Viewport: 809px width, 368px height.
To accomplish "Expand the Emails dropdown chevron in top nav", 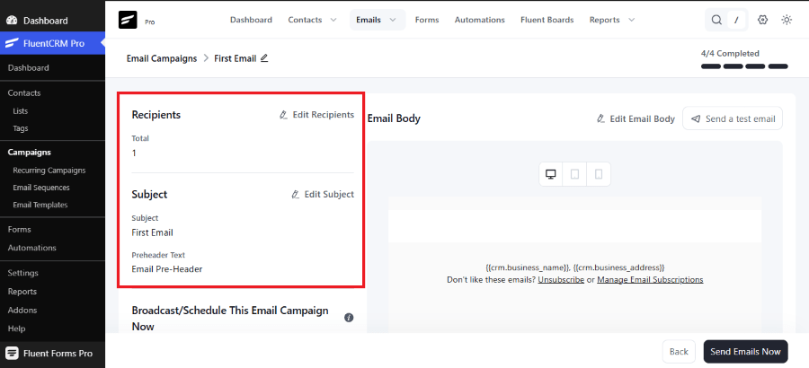I will 393,20.
